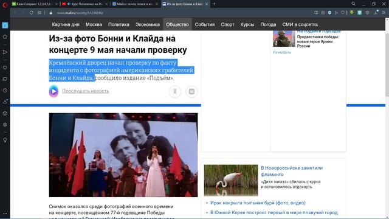Share article on VK round button

191,92
